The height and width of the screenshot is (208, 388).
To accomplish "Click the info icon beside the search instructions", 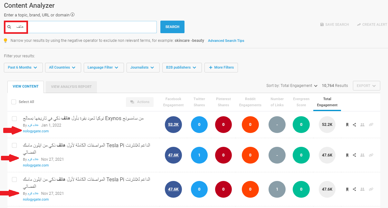I will coord(72,15).
